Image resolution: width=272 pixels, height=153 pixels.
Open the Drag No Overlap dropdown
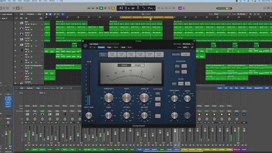pos(242,14)
